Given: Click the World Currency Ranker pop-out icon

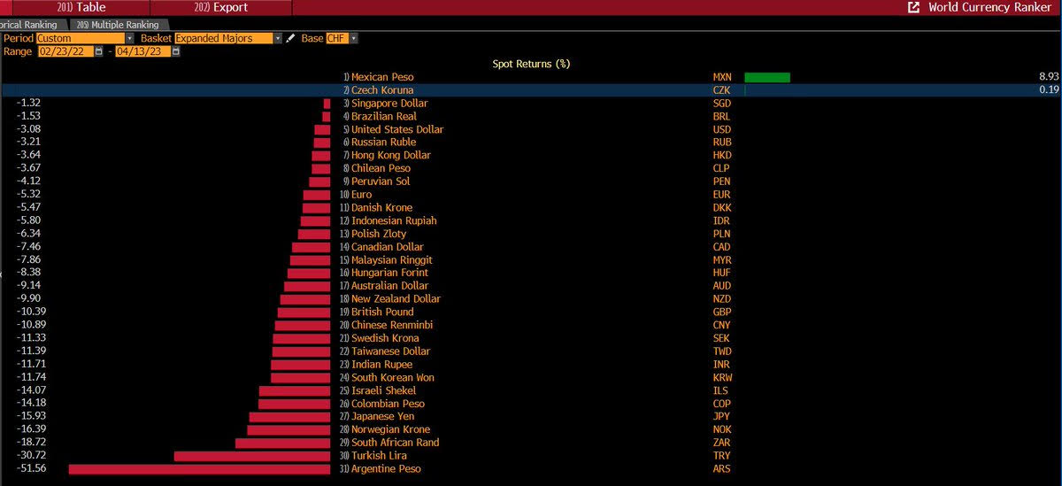Looking at the screenshot, I should [x=913, y=7].
